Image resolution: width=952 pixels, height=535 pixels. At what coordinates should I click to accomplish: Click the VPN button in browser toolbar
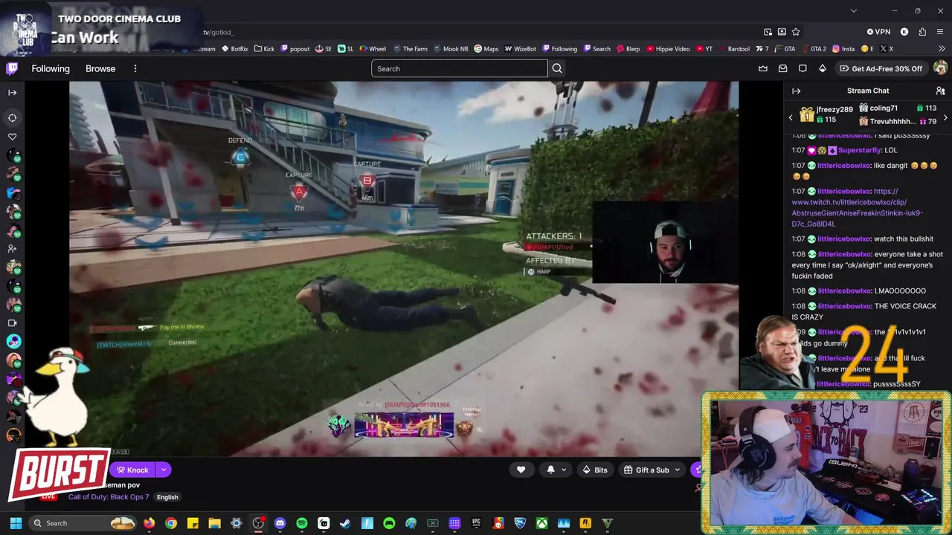[x=878, y=32]
